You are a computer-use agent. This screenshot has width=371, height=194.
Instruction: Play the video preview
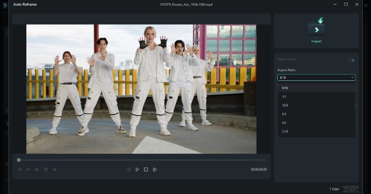[137, 169]
